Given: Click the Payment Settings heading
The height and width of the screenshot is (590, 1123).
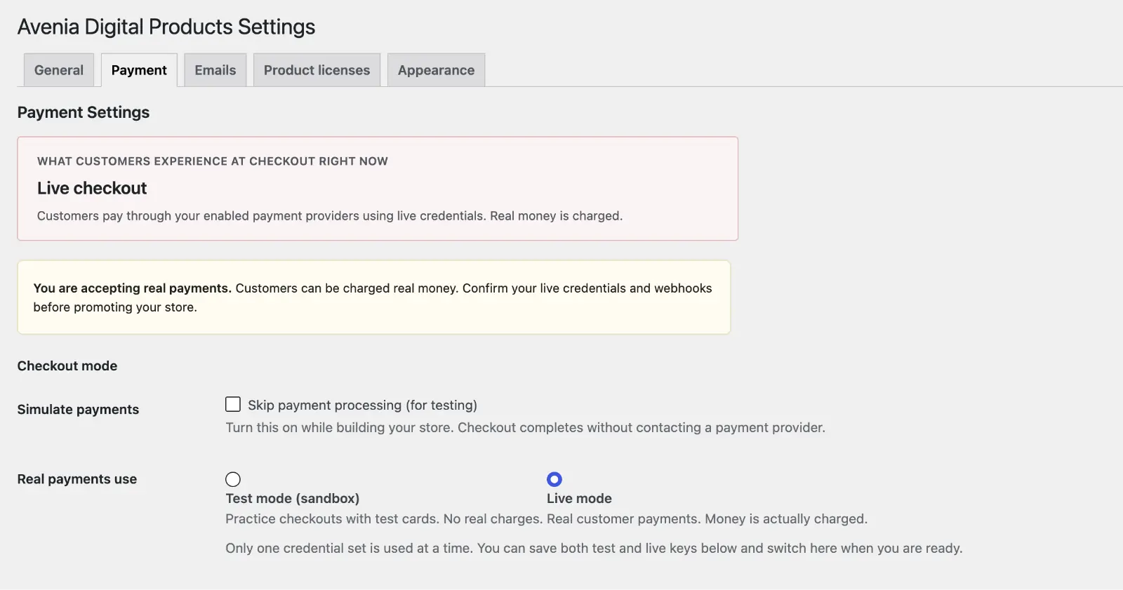Looking at the screenshot, I should coord(84,112).
